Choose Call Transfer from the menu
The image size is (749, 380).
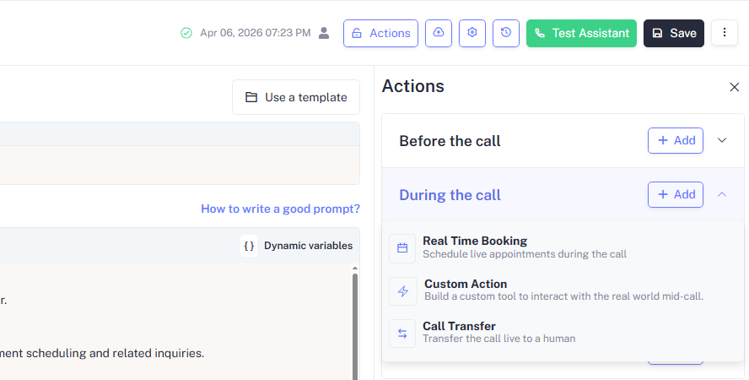459,327
